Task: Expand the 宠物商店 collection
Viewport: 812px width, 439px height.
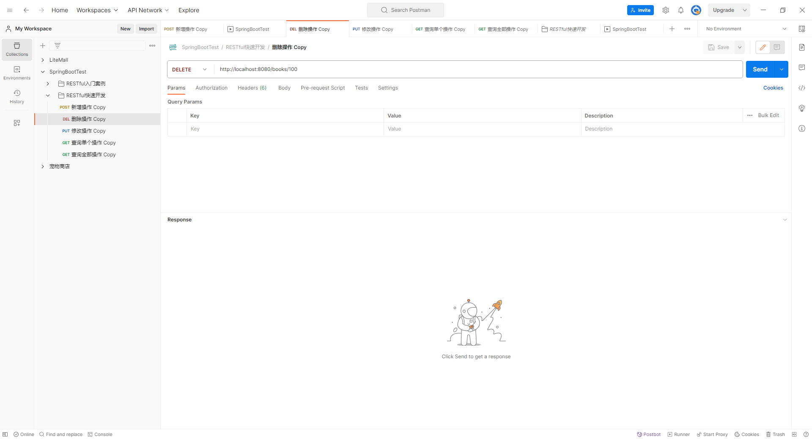Action: 43,166
